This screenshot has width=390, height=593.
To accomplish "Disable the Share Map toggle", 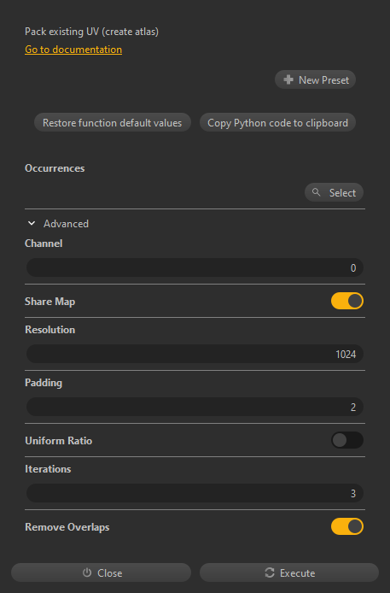I will click(x=347, y=301).
